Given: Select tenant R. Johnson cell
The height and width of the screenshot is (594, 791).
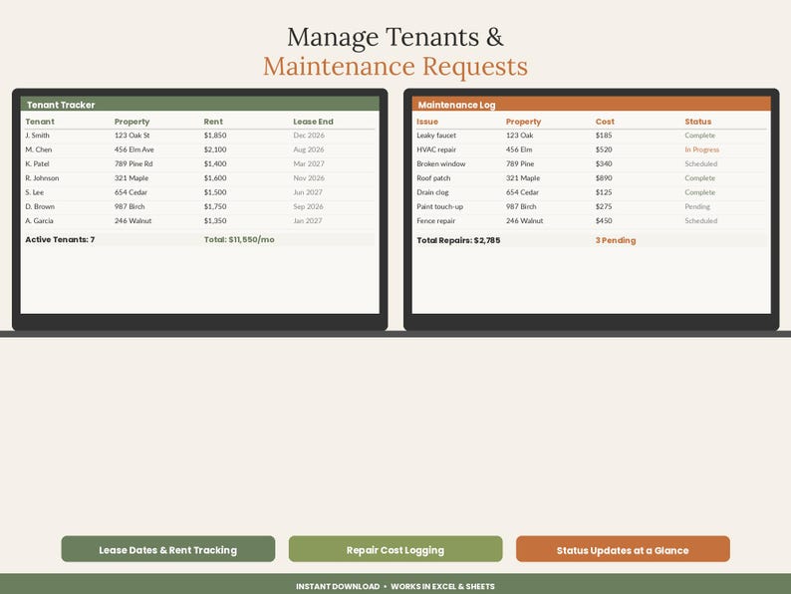Looking at the screenshot, I should point(42,177).
